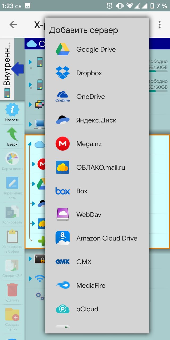170x340 pixels.
Task: Tap Создать ZIP archive tool
Action: 12,268
